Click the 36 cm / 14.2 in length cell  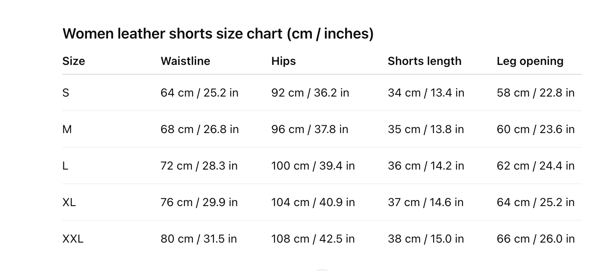tap(426, 166)
